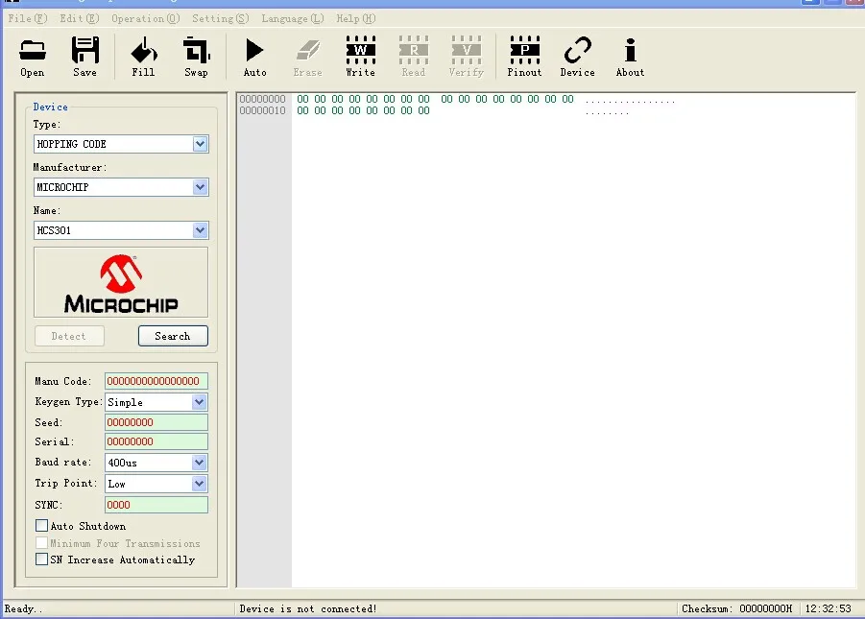This screenshot has height=619, width=865.
Task: Enable Auto Shutdown
Action: click(x=41, y=526)
